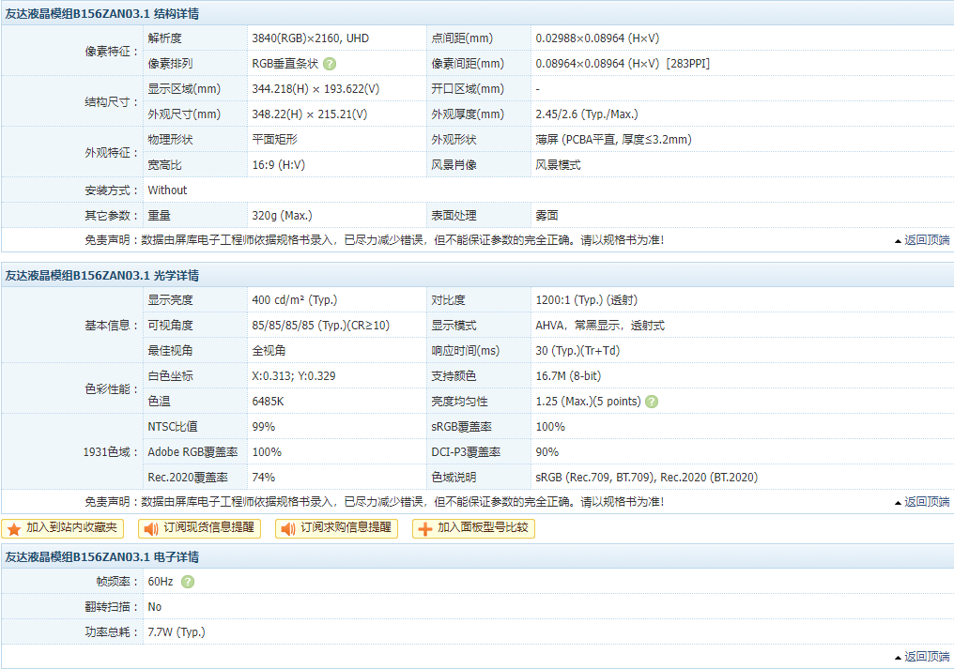Click the reverse scan value No
The width and height of the screenshot is (954, 669).
point(155,607)
